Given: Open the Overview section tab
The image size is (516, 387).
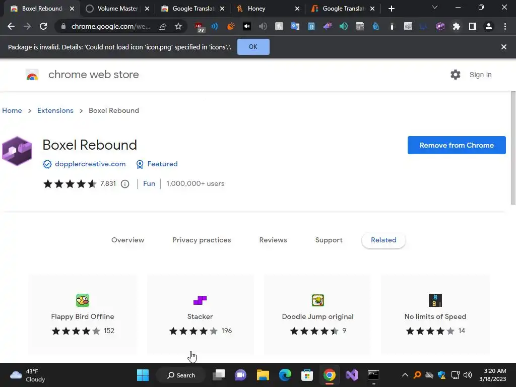Looking at the screenshot, I should (127, 240).
